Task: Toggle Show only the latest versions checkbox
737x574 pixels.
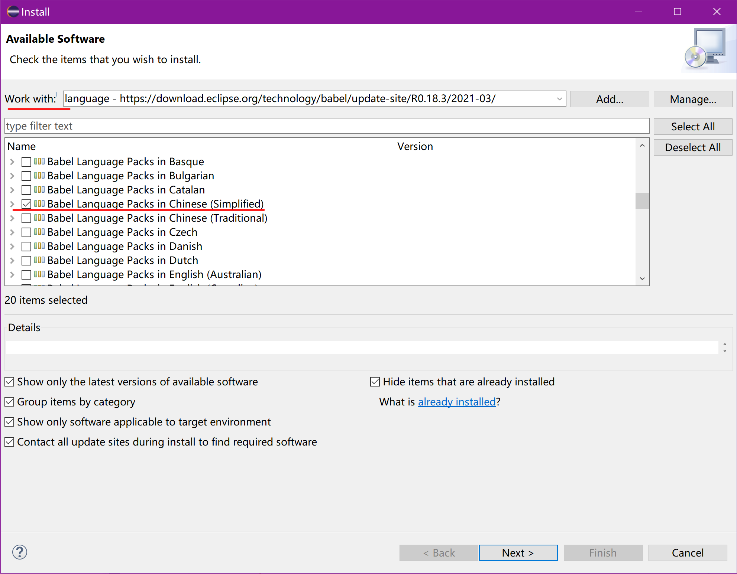Action: point(9,382)
